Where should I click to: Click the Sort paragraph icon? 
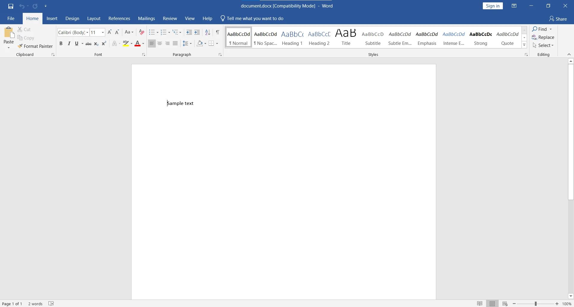[x=207, y=32]
